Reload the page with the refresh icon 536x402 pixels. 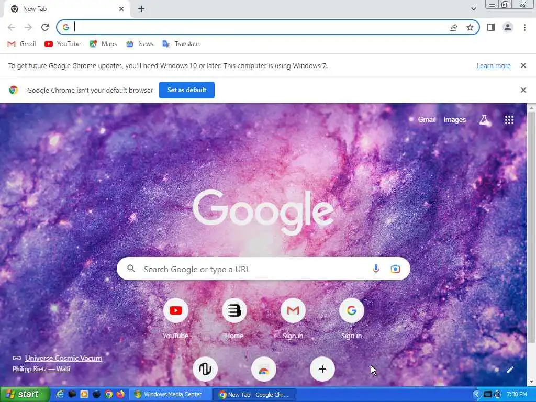[x=45, y=27]
